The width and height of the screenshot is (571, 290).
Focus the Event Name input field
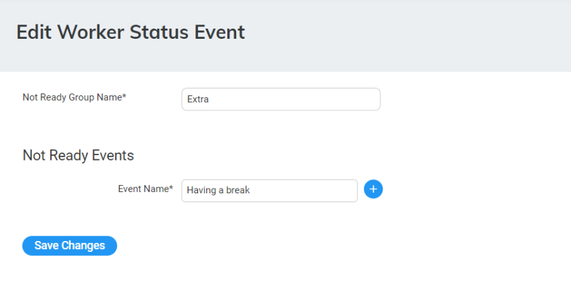(x=269, y=191)
